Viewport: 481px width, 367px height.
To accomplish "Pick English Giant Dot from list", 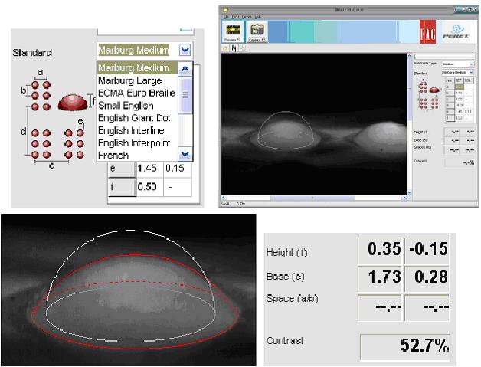I will point(133,118).
